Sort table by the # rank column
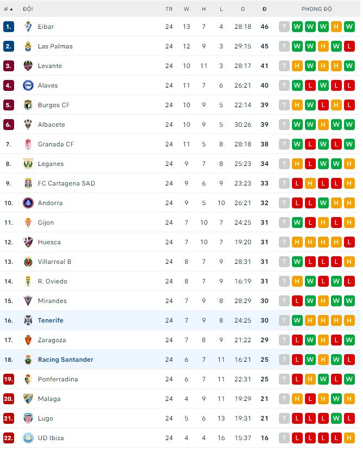The height and width of the screenshot is (451, 363). click(x=8, y=9)
